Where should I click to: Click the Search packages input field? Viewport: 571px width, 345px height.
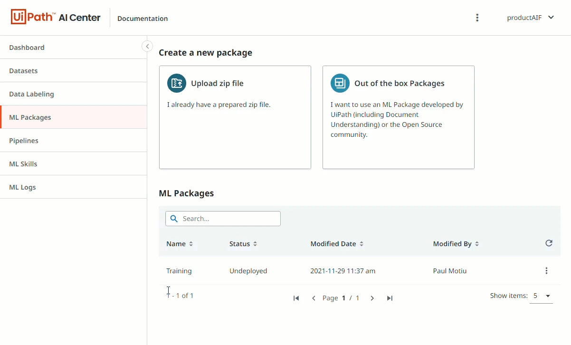pyautogui.click(x=223, y=219)
